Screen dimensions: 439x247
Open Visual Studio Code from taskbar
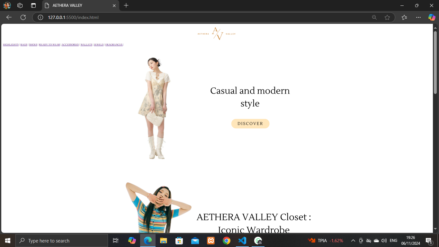242,241
